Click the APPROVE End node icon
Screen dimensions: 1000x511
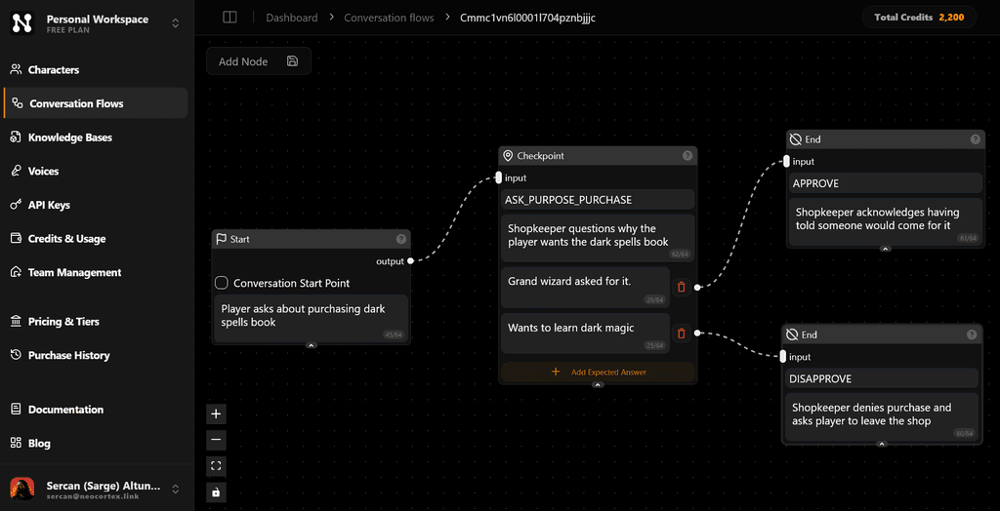(x=795, y=138)
